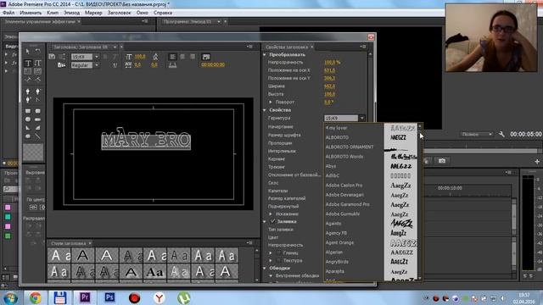Click the Right align text icon
The height and width of the screenshot is (305, 543).
[x=193, y=57]
